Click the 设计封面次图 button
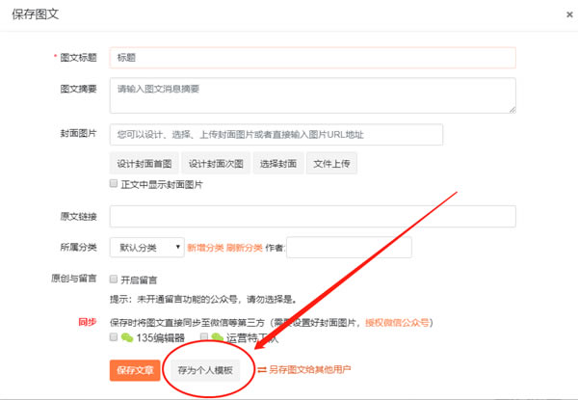 pos(217,164)
